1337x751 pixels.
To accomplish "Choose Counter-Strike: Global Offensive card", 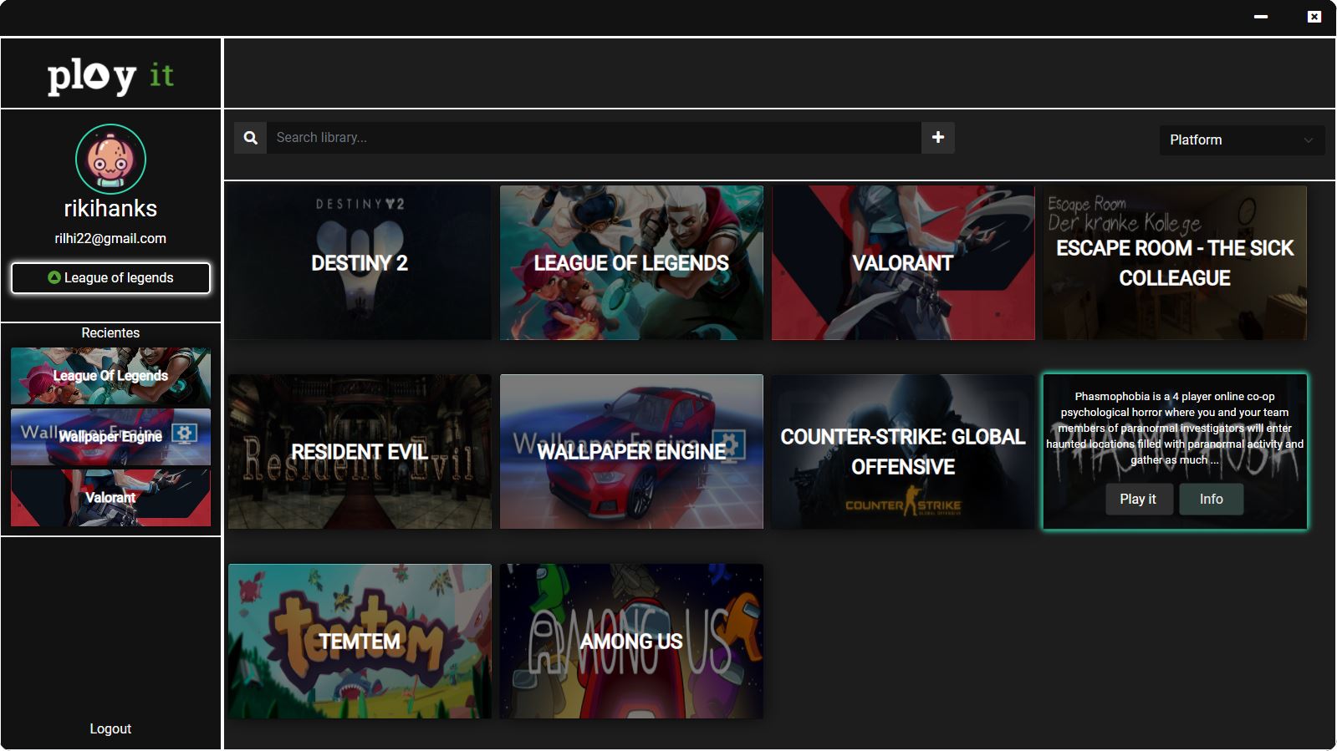I will coord(902,452).
